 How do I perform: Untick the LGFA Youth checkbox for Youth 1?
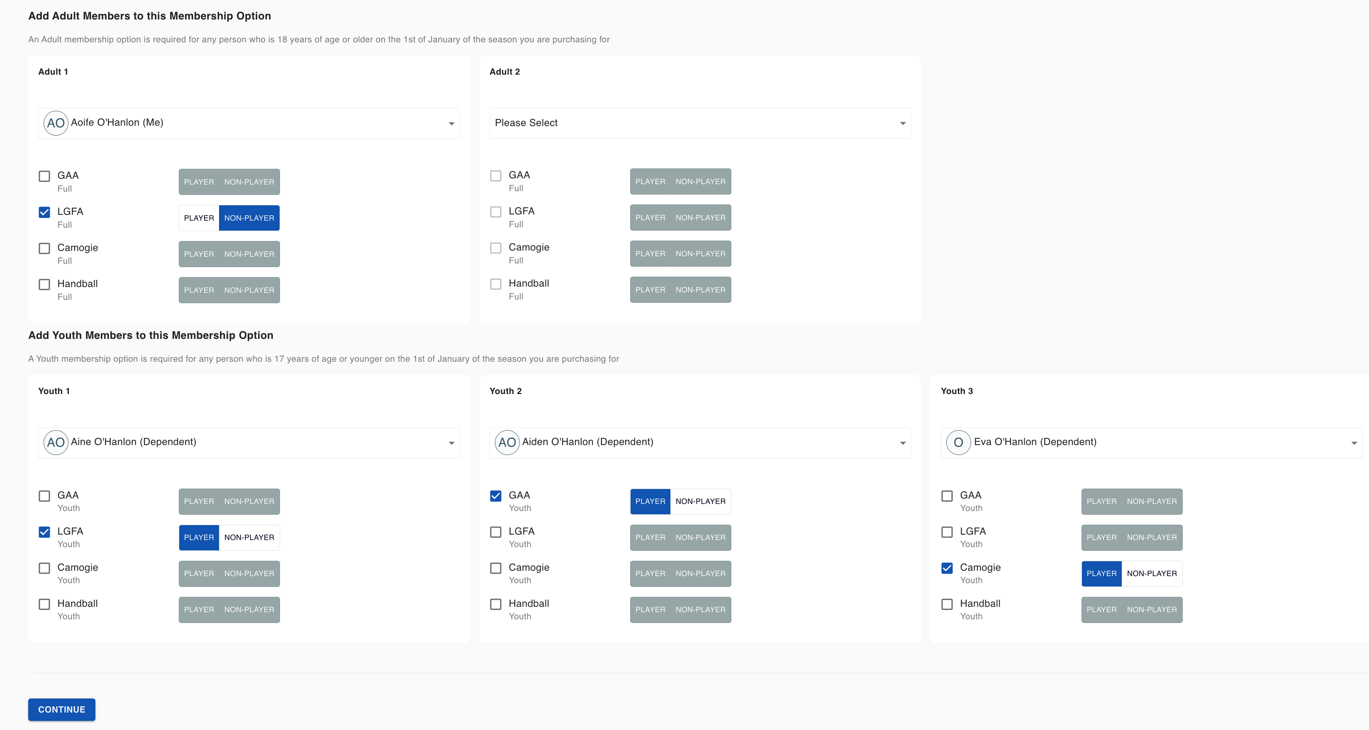click(x=45, y=532)
